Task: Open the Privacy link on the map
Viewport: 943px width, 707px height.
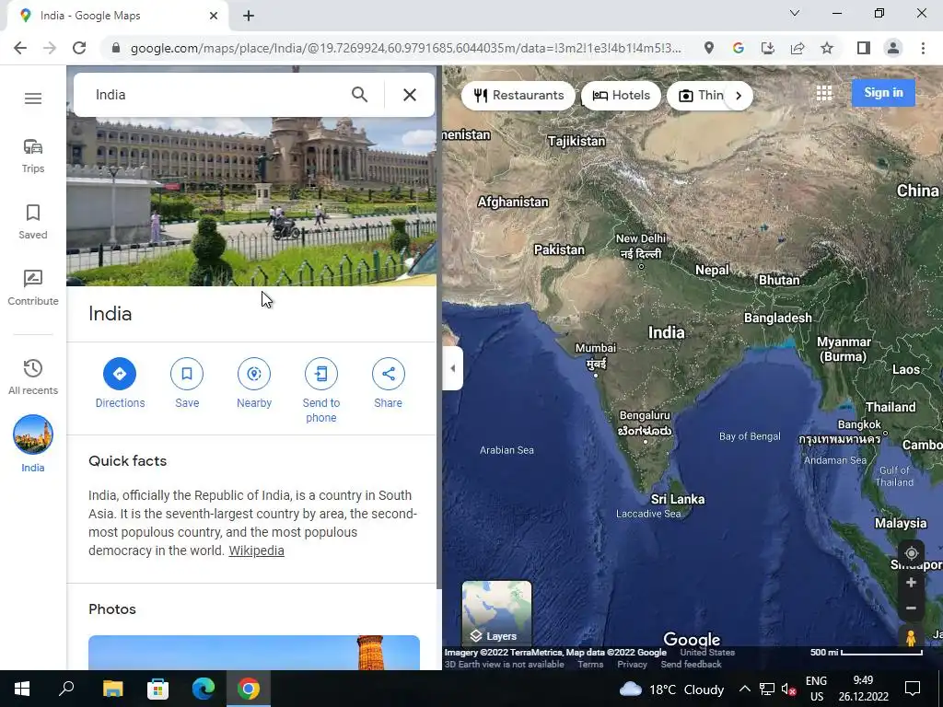Action: pos(632,665)
